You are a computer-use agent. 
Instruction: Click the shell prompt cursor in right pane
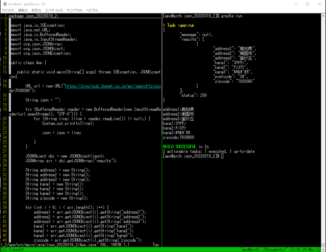pos(222,156)
